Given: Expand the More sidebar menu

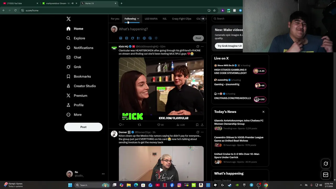Looking at the screenshot, I should pos(74,115).
